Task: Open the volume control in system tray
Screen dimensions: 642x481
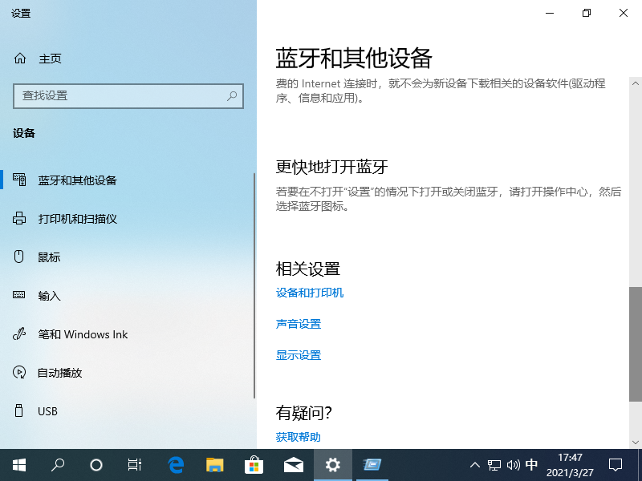Action: (x=513, y=465)
